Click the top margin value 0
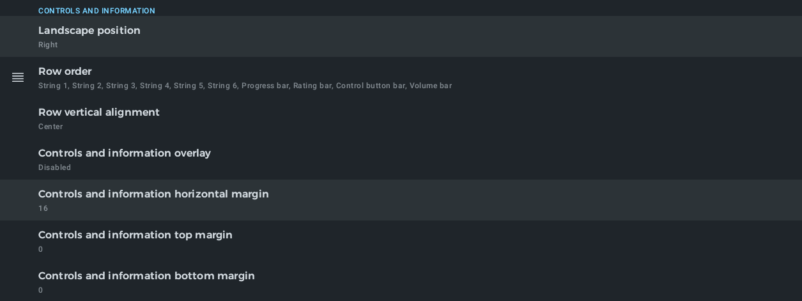 [41, 249]
